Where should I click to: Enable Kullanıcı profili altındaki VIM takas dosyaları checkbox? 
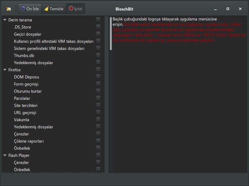(x=98, y=41)
